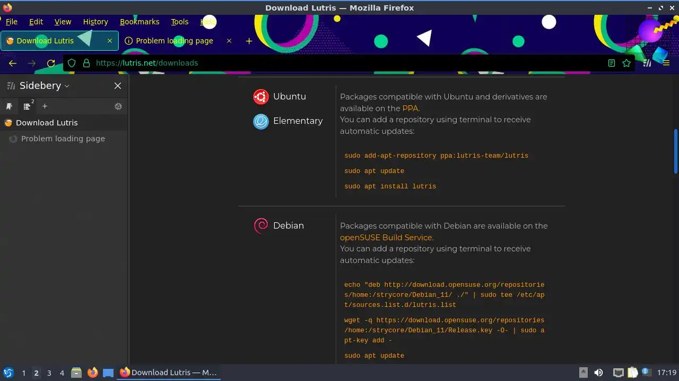The image size is (679, 381).
Task: Open the Edit menu
Action: (36, 22)
